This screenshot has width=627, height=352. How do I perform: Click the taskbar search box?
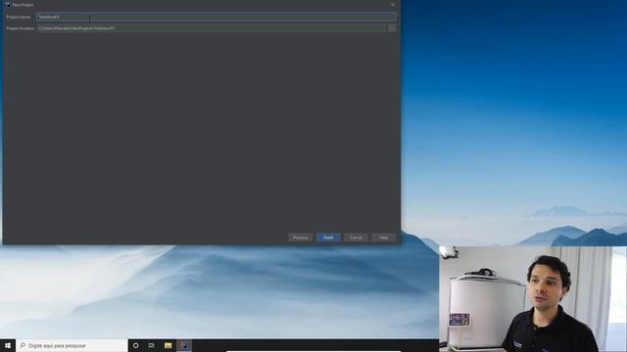(72, 345)
